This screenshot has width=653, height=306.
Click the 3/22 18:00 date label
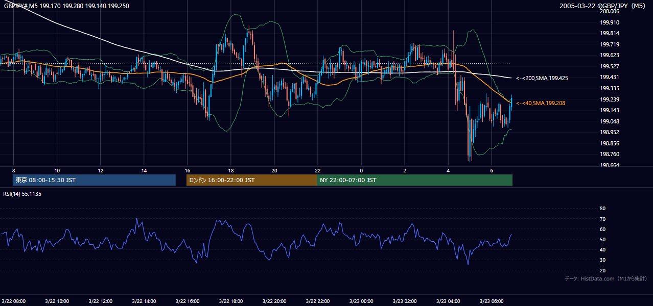[x=231, y=301]
